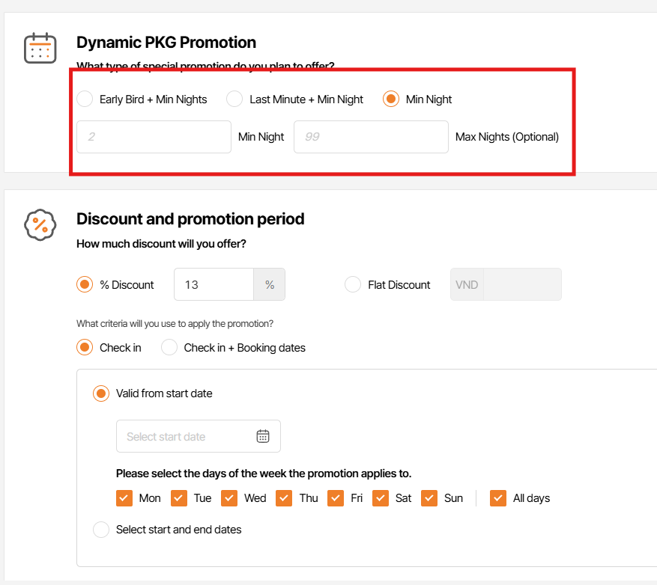The height and width of the screenshot is (585, 657).
Task: Open the start date calendar picker icon
Action: click(x=263, y=436)
